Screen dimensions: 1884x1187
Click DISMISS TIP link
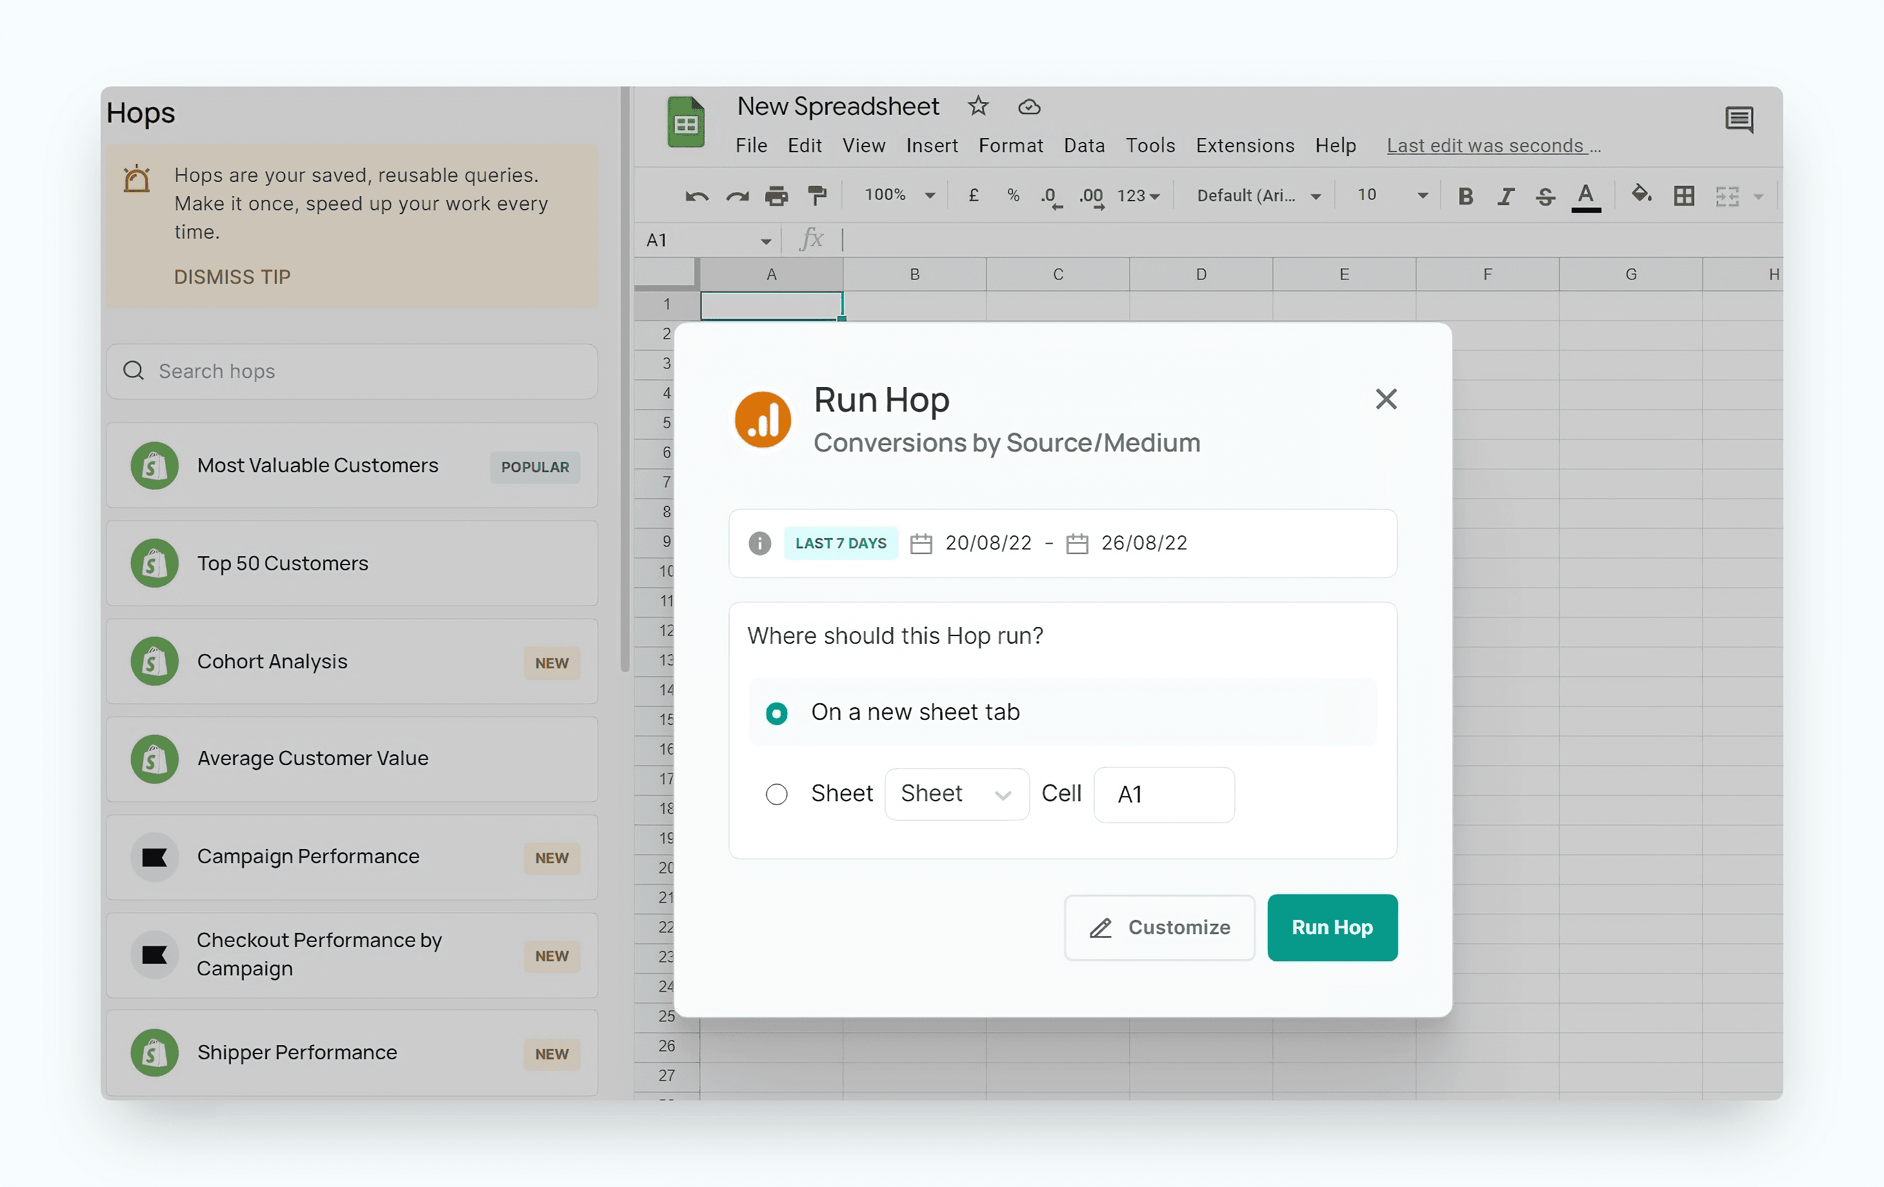coord(232,277)
